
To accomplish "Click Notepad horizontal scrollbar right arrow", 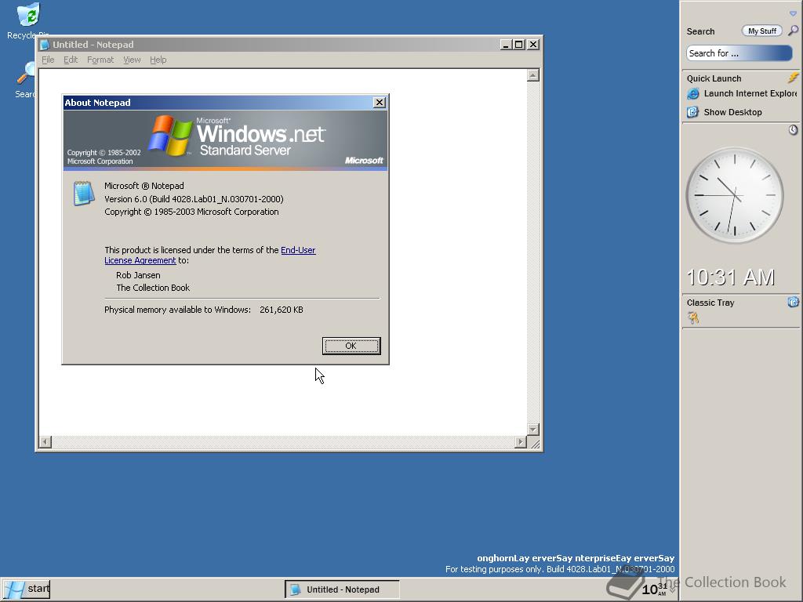I will tap(521, 441).
